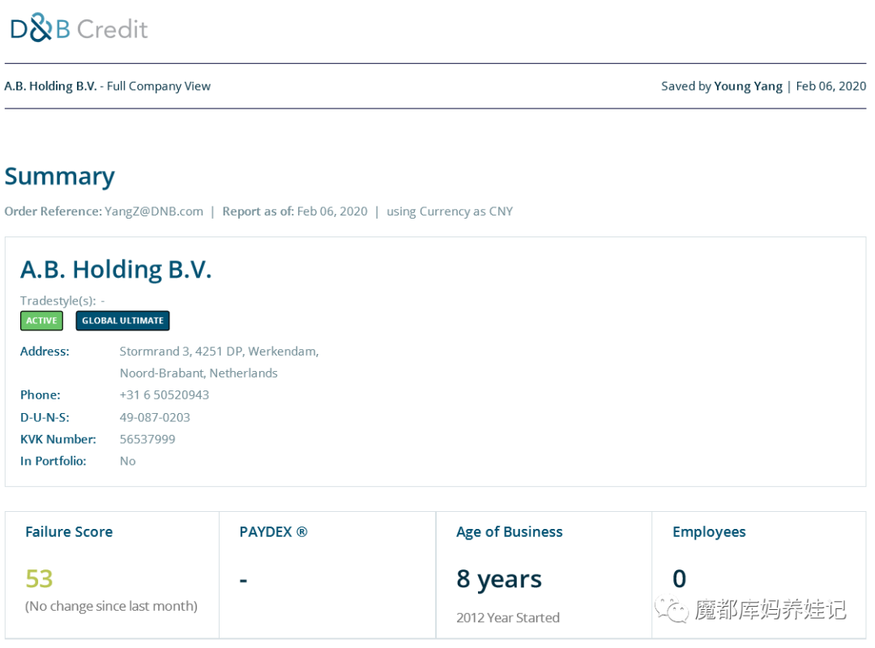Click the Age of Business 8 years value
This screenshot has height=648, width=875.
point(499,579)
